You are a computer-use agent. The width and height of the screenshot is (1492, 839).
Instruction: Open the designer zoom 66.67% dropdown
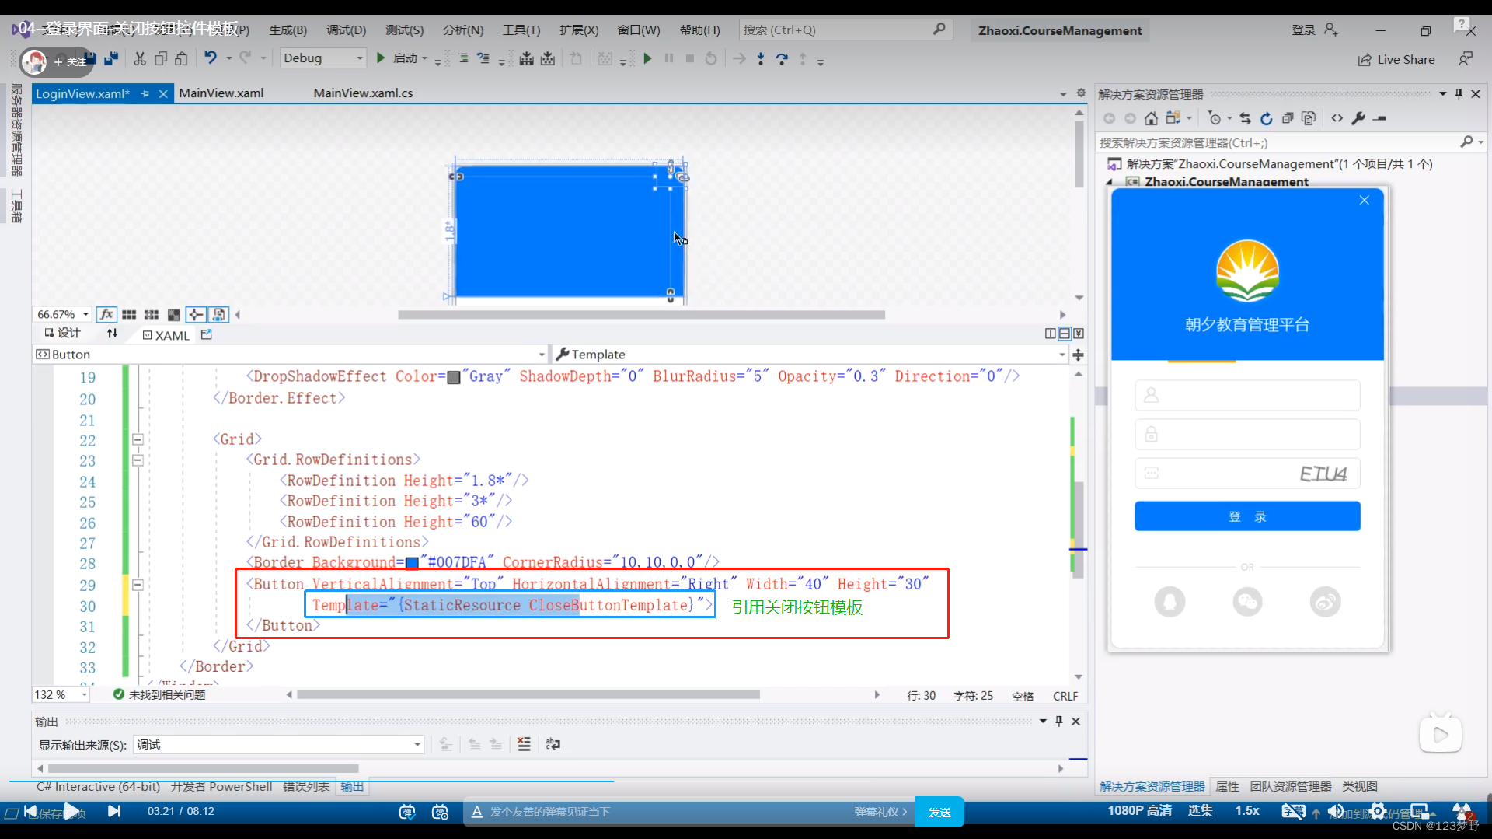85,314
